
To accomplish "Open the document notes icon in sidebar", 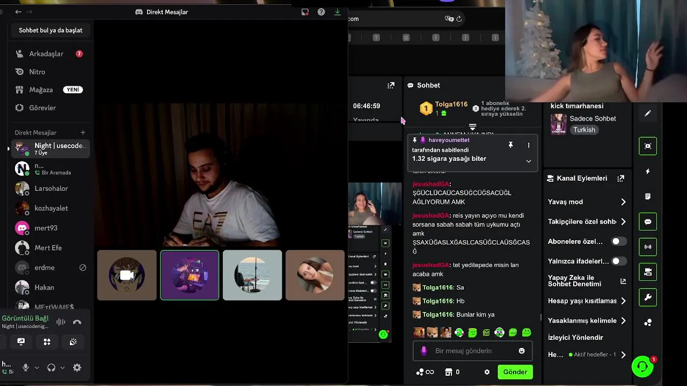I will (648, 197).
